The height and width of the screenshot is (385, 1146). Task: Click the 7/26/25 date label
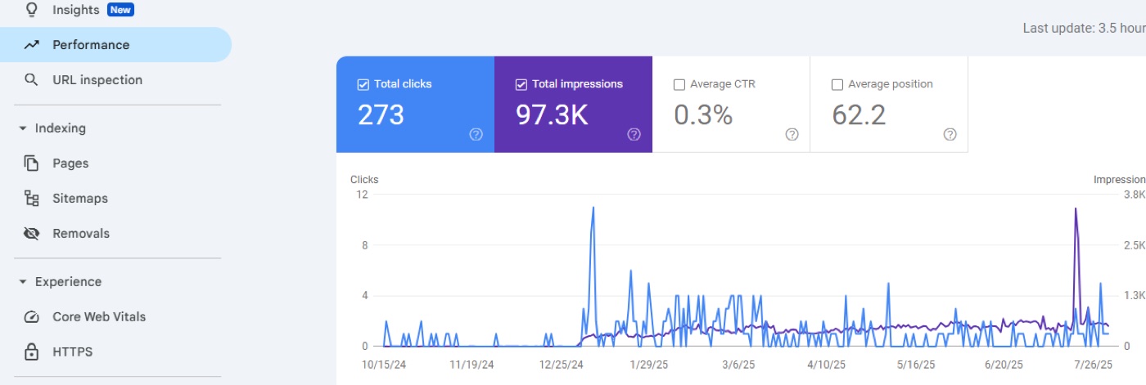[1093, 364]
